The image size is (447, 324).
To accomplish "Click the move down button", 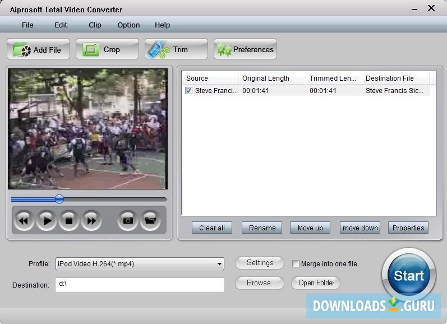I will click(x=360, y=228).
